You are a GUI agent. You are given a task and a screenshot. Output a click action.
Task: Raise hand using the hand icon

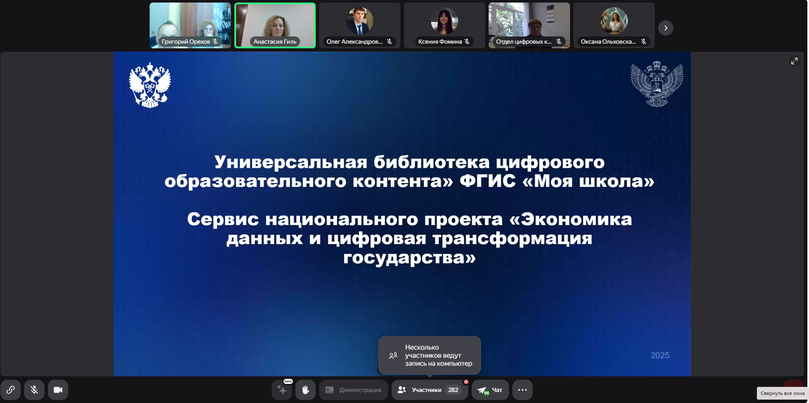click(306, 390)
